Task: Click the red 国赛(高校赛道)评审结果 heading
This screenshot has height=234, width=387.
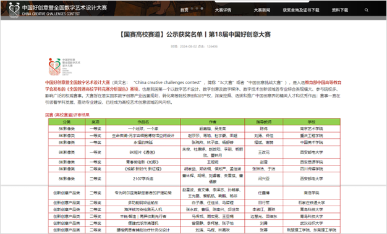Action: click(x=67, y=115)
